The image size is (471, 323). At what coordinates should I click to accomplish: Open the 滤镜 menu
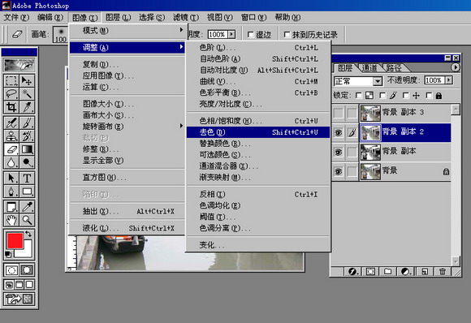pyautogui.click(x=186, y=18)
